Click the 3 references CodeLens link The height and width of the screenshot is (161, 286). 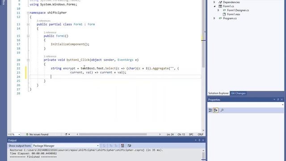coord(43,21)
